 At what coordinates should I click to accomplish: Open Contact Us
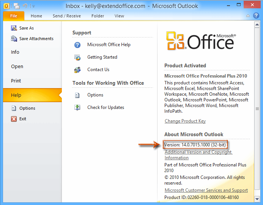[98, 69]
